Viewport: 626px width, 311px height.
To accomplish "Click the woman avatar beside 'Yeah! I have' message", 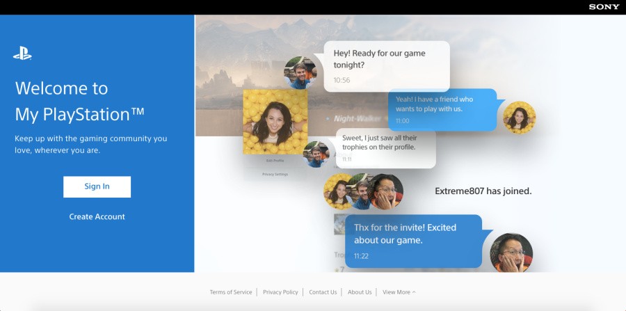I will pyautogui.click(x=519, y=118).
